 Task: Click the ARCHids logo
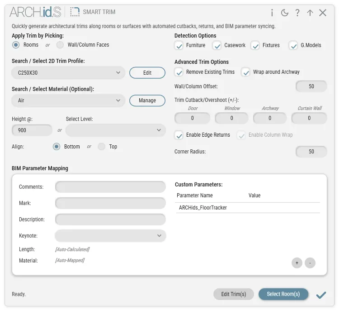(35, 12)
